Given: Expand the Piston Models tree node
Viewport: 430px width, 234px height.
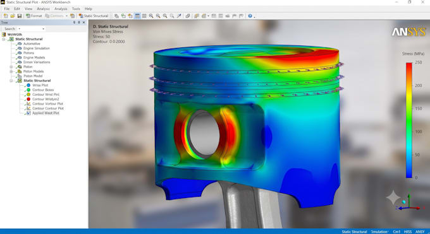Looking at the screenshot, I should tap(11, 71).
